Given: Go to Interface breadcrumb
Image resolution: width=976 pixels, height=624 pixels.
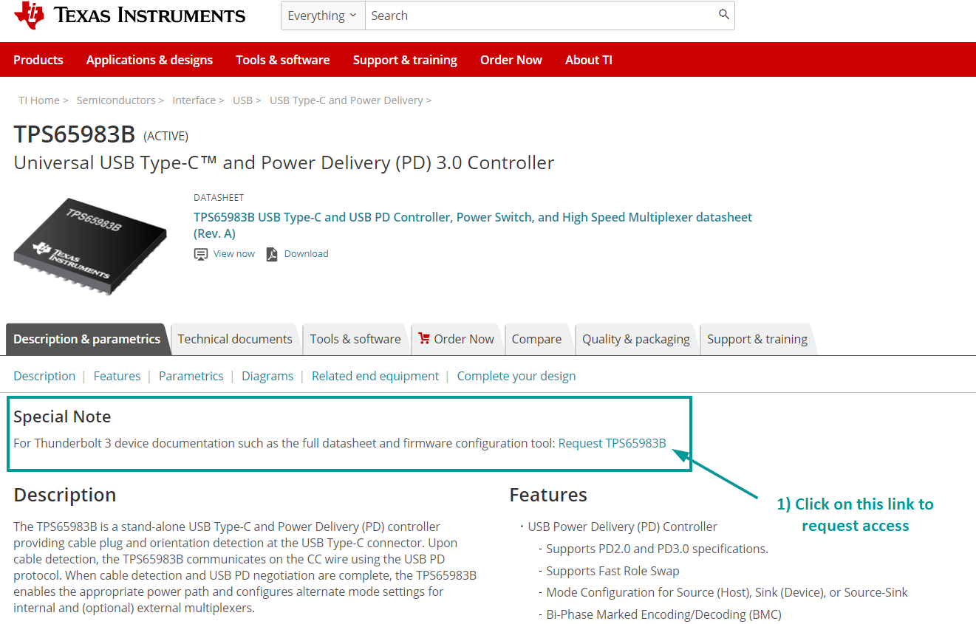Looking at the screenshot, I should click(194, 100).
